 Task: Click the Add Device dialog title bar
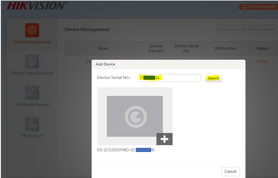(x=168, y=64)
